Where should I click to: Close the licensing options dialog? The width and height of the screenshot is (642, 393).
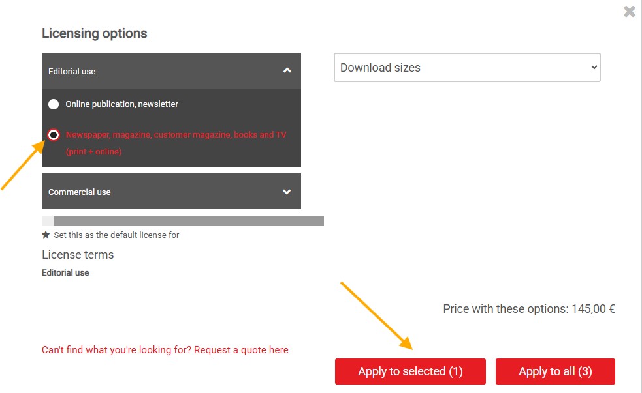(629, 11)
